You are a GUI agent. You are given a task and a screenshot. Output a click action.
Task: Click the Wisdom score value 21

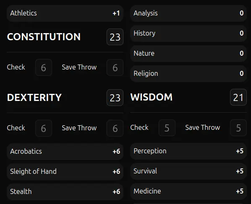(x=238, y=97)
